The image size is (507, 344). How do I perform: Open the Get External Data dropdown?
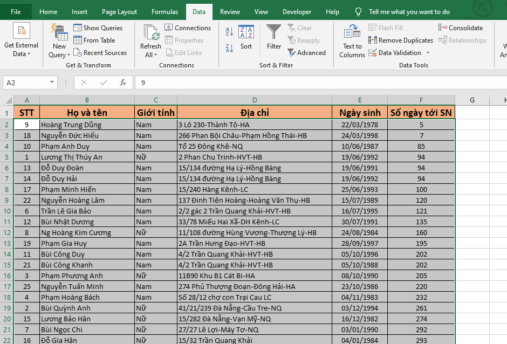point(22,40)
